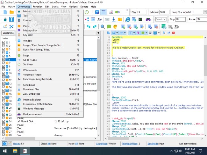Select Windows Messages from the Commands menu

[x=50, y=109]
